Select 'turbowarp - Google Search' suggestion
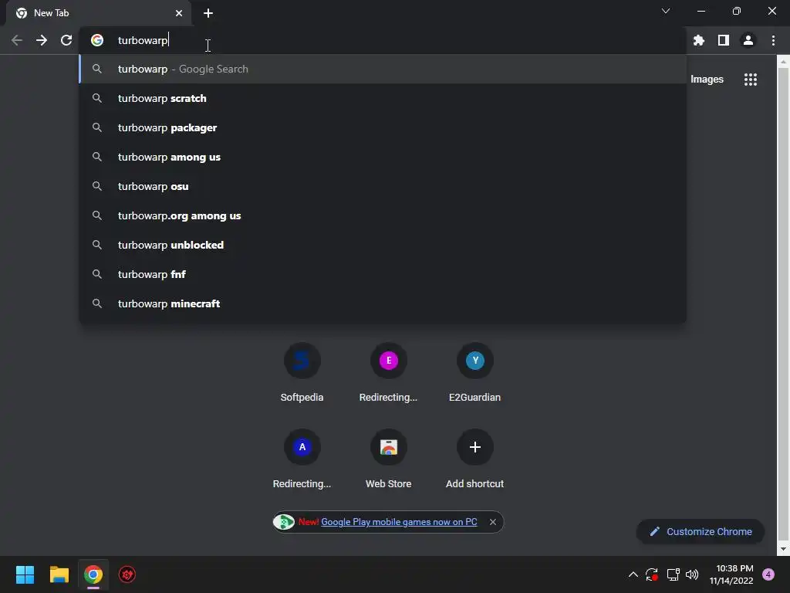The width and height of the screenshot is (790, 593). 383,69
